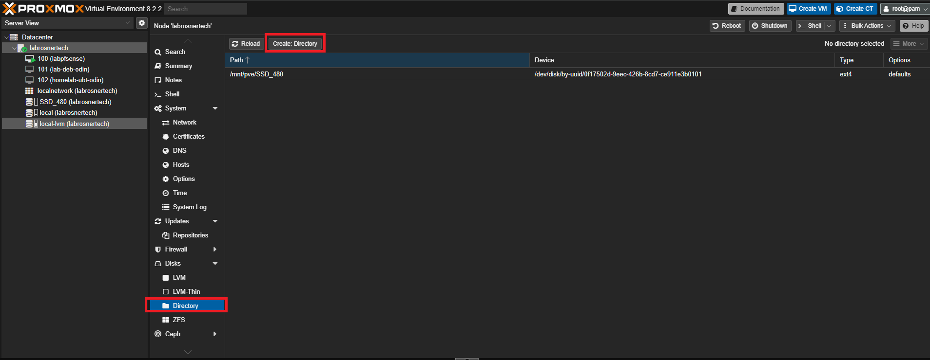
Task: Collapse the Datacenter tree arrow
Action: coord(6,37)
